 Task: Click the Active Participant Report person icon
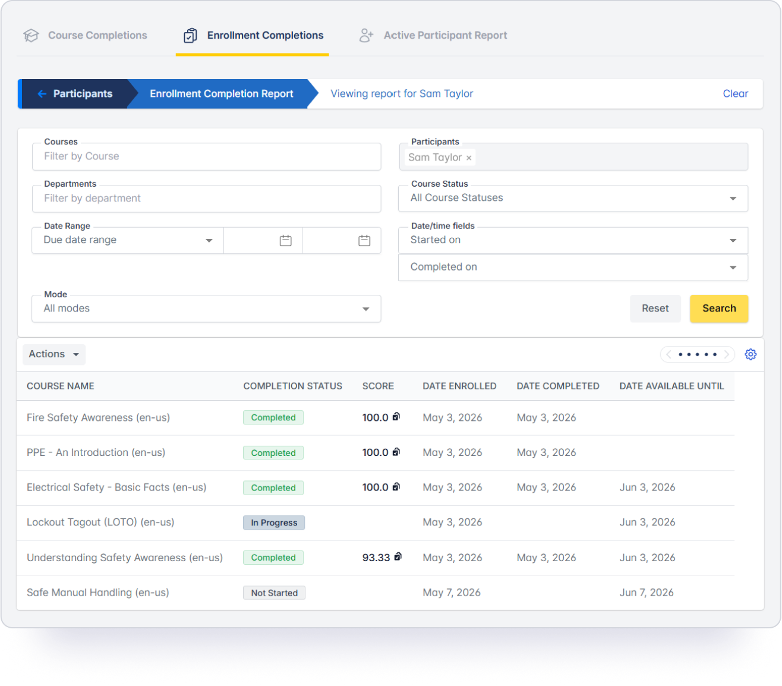click(366, 36)
